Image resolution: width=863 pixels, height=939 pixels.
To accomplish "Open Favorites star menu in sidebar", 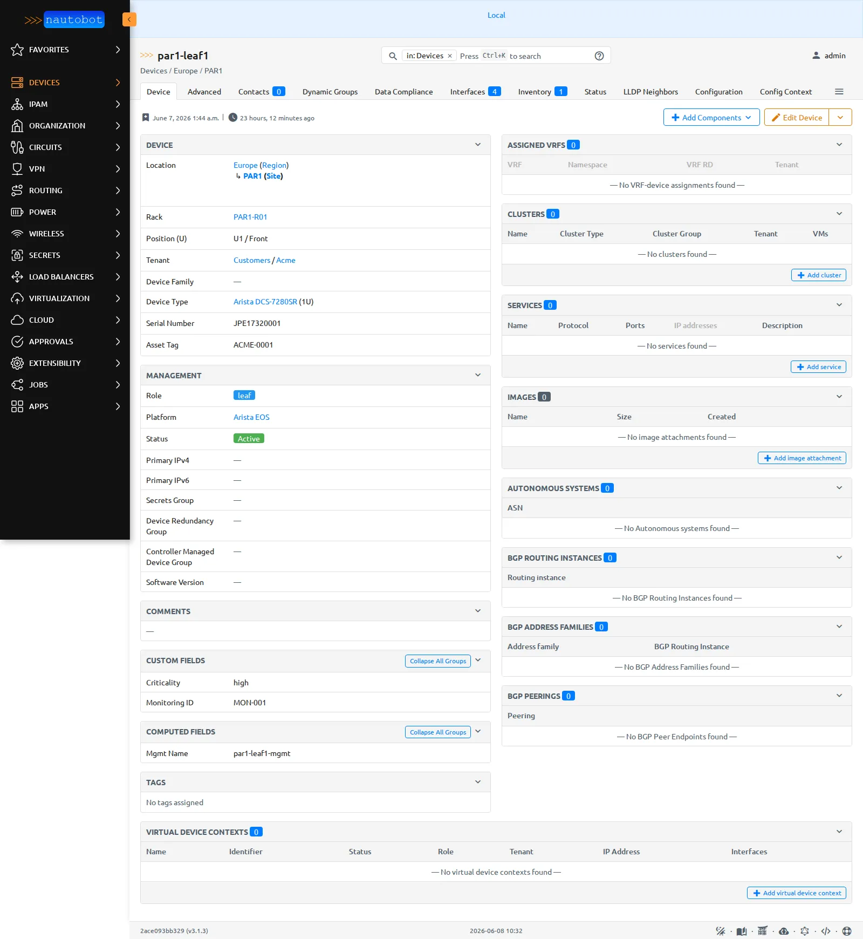I will (17, 50).
